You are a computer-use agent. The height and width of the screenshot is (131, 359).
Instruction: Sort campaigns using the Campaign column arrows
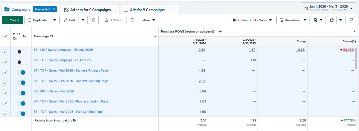pyautogui.click(x=51, y=36)
